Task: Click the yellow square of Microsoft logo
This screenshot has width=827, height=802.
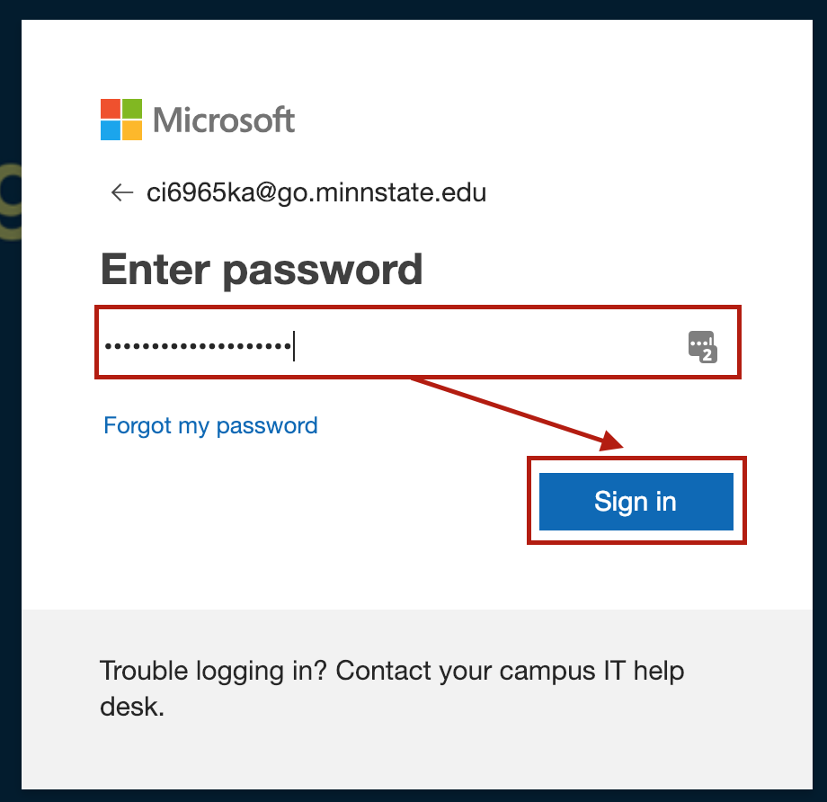Action: pos(132,130)
